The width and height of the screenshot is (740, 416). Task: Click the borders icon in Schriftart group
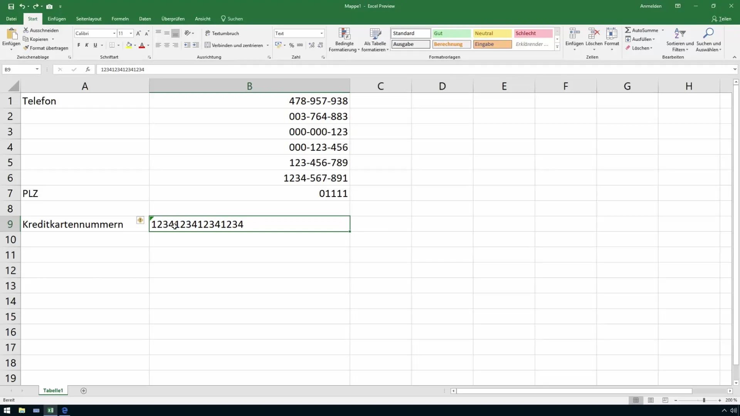112,45
